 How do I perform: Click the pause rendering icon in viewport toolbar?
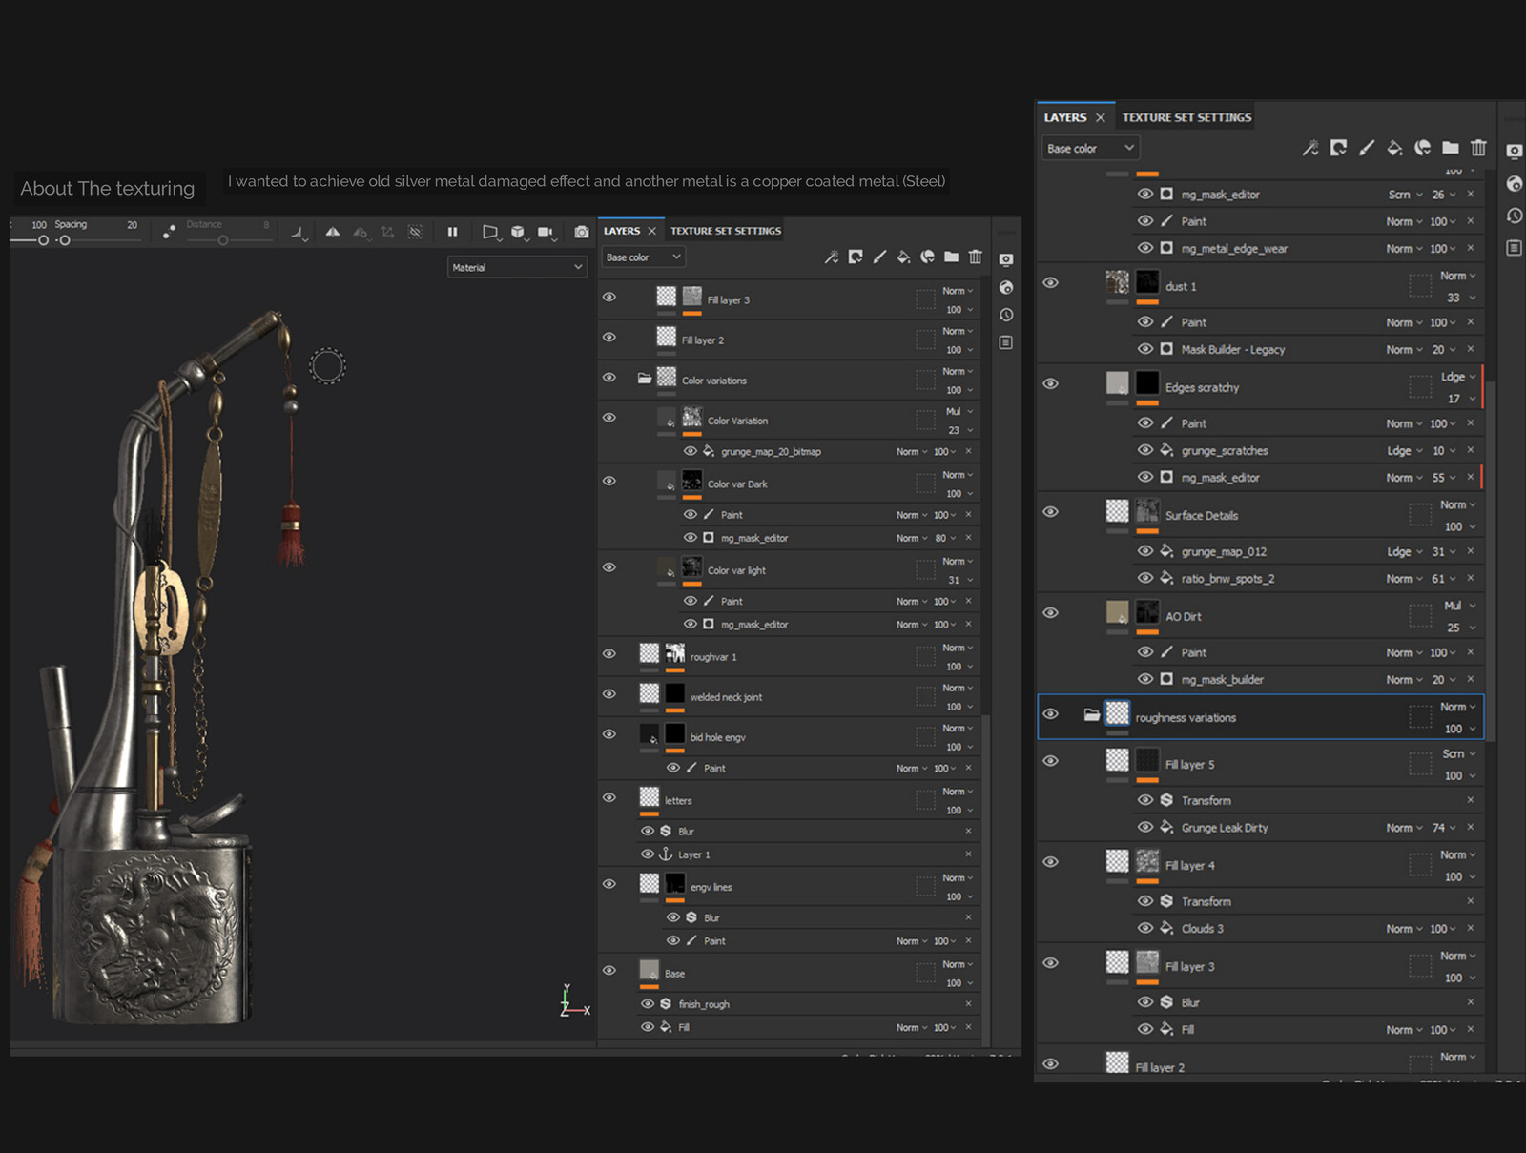(452, 232)
